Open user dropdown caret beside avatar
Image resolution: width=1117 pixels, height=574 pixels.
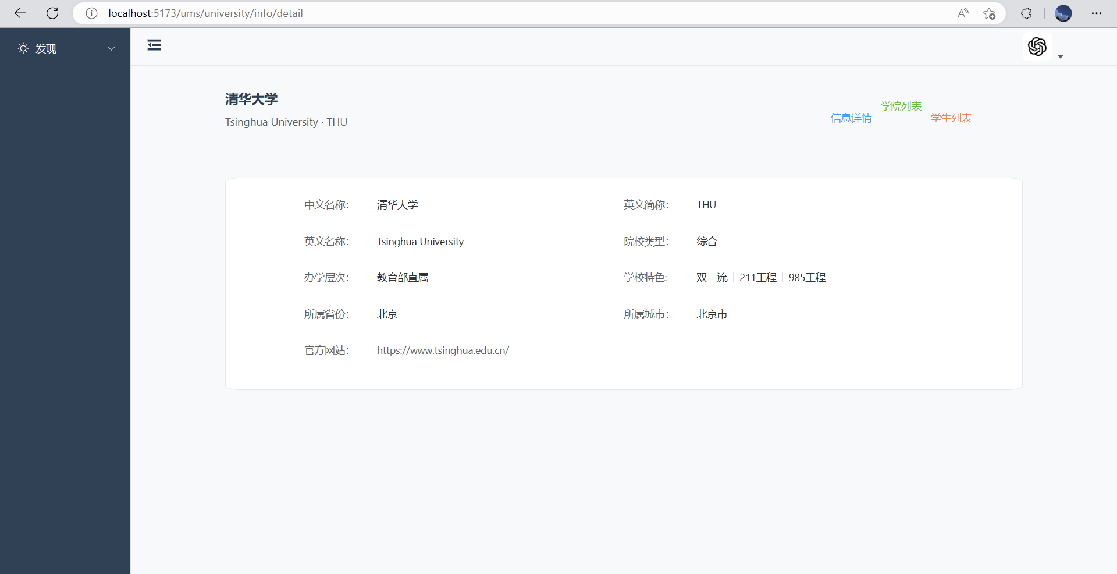click(x=1061, y=56)
